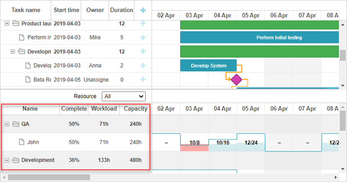
Task: Click the Workload column header
Action: point(104,109)
